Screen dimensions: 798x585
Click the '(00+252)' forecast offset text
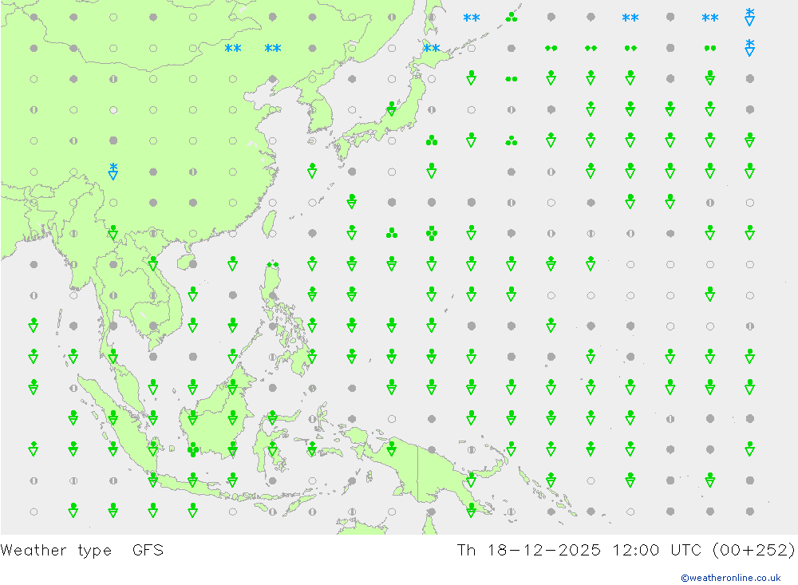click(x=753, y=551)
